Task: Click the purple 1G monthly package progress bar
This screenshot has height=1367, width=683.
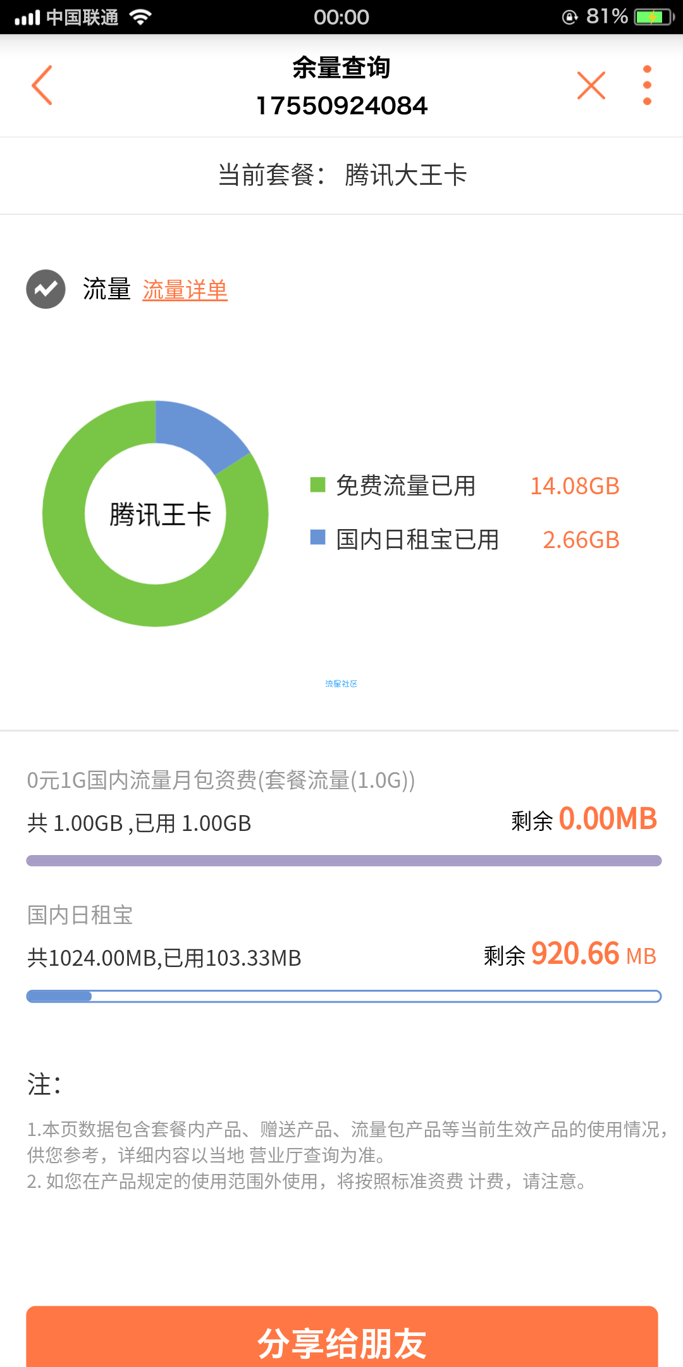Action: tap(343, 861)
